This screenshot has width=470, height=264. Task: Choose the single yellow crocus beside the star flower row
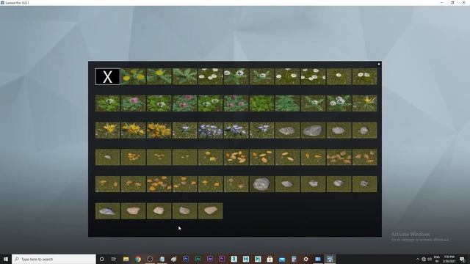[x=108, y=131]
